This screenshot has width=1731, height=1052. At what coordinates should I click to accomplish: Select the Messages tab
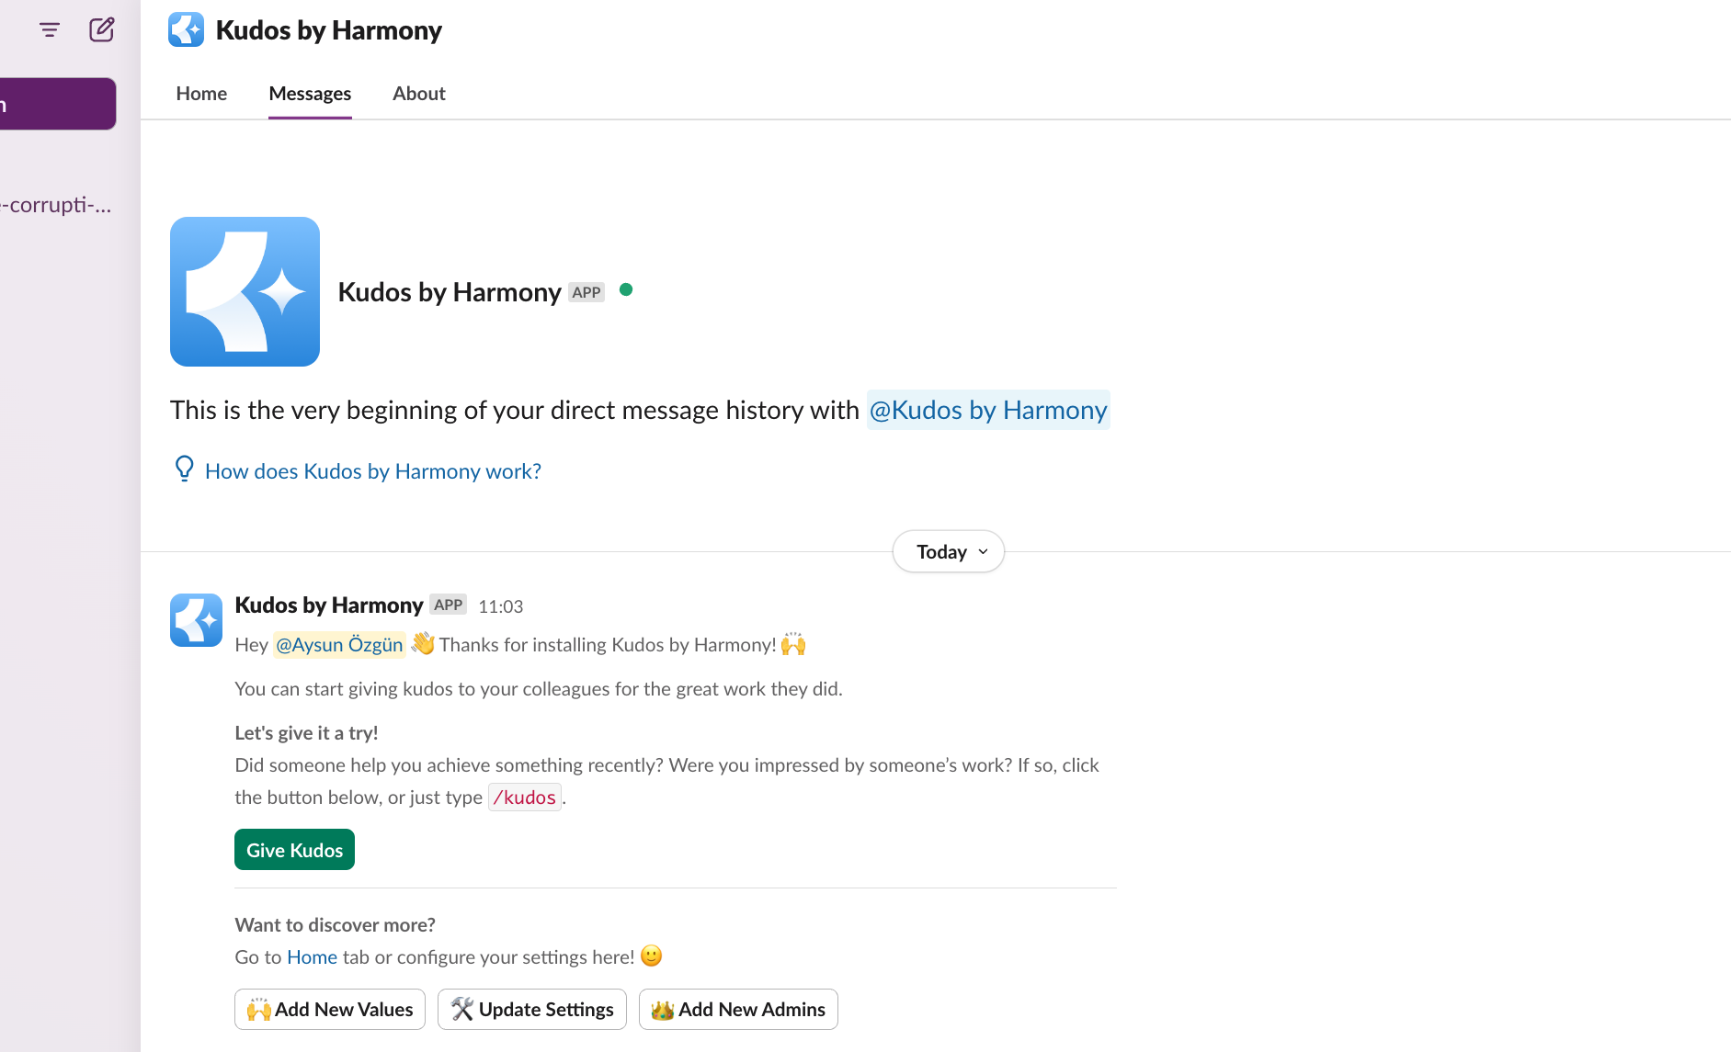pos(310,94)
